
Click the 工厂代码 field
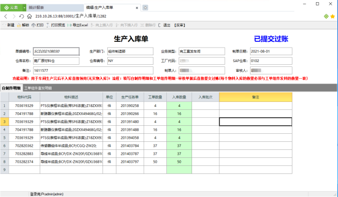click(x=202, y=61)
